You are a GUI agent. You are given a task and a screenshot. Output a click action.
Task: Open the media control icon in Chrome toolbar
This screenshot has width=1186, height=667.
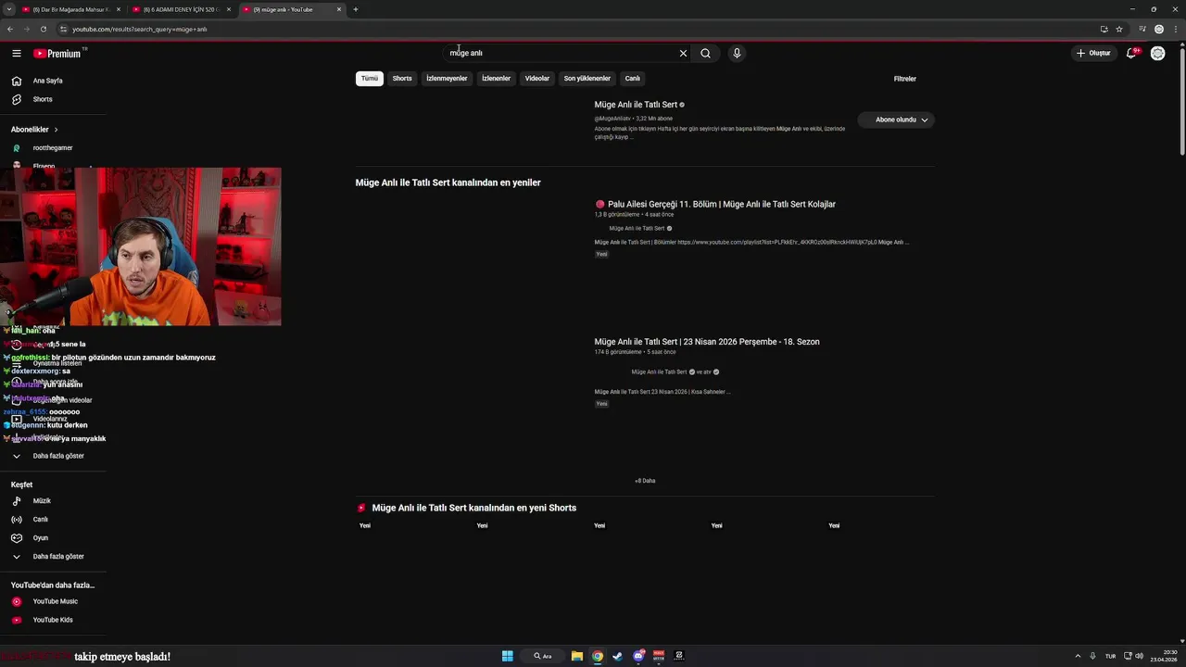[x=1142, y=29]
